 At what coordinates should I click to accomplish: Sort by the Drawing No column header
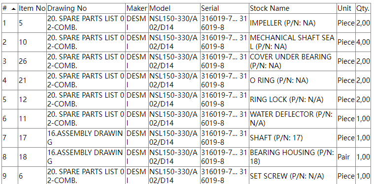click(x=86, y=8)
